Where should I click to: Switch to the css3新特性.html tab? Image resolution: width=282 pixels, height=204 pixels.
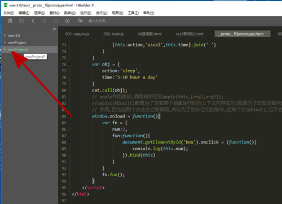190,34
